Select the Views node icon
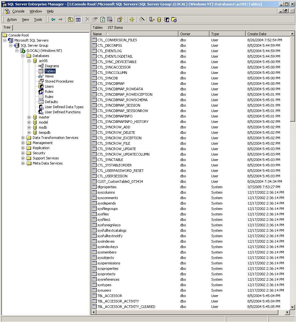The height and width of the screenshot is (322, 296). 41,76
